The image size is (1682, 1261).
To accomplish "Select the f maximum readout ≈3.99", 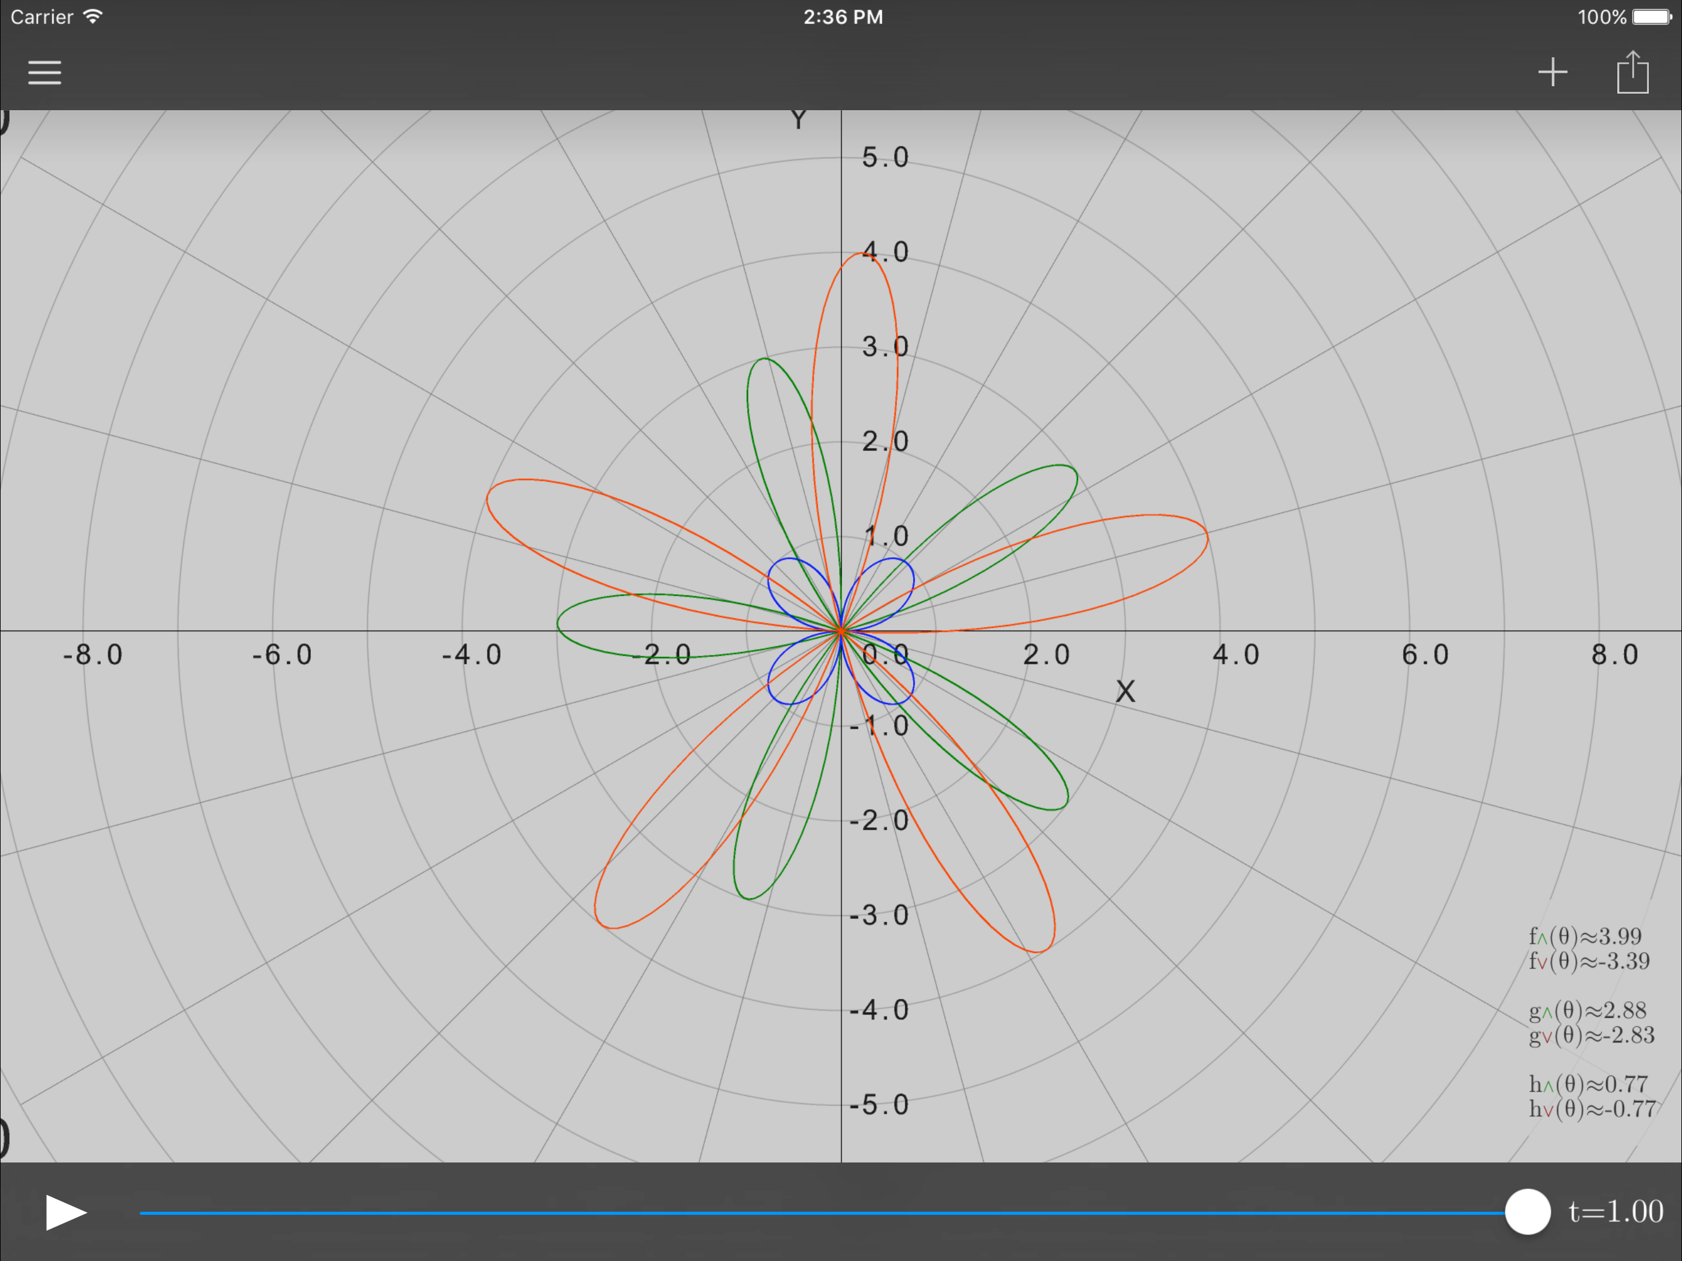I will click(1585, 937).
